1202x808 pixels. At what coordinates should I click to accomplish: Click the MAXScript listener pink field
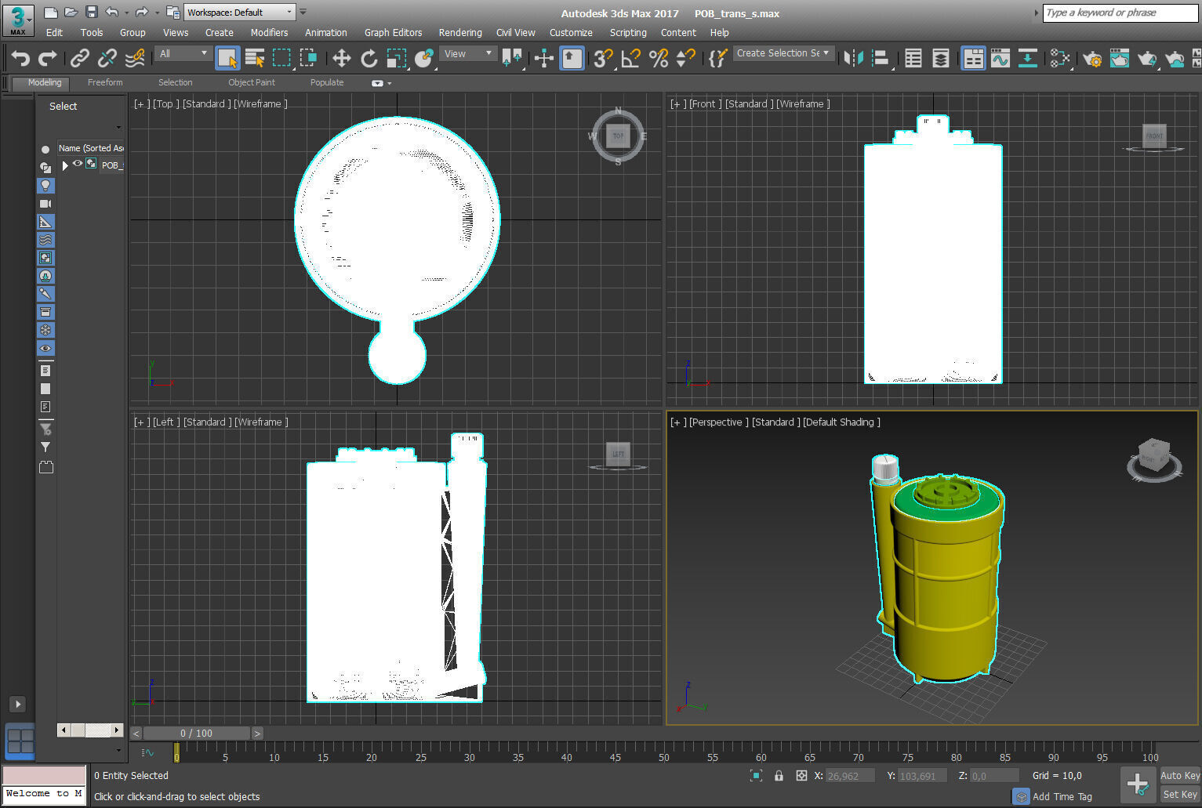[44, 776]
